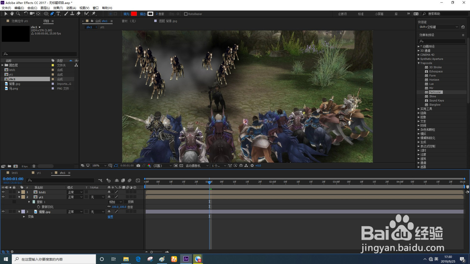The image size is (470, 264).
Task: Select the Pen tool
Action: (52, 14)
